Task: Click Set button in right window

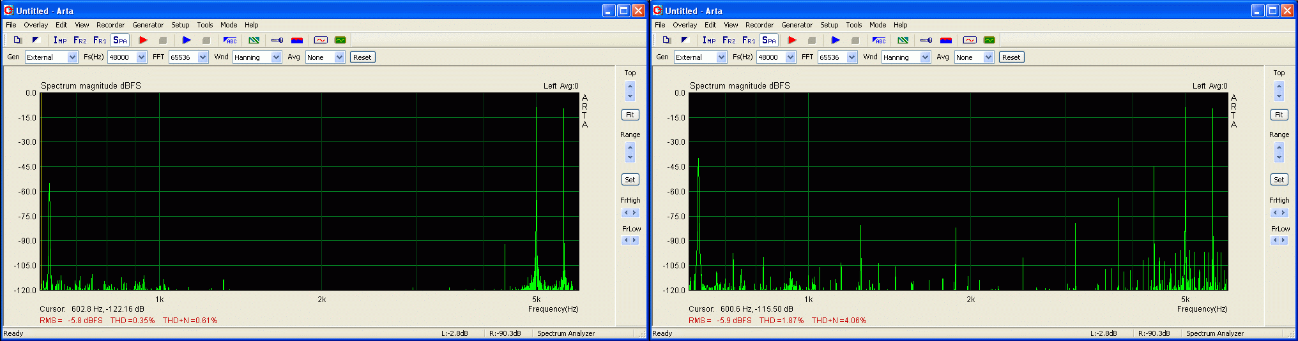Action: coord(1279,180)
